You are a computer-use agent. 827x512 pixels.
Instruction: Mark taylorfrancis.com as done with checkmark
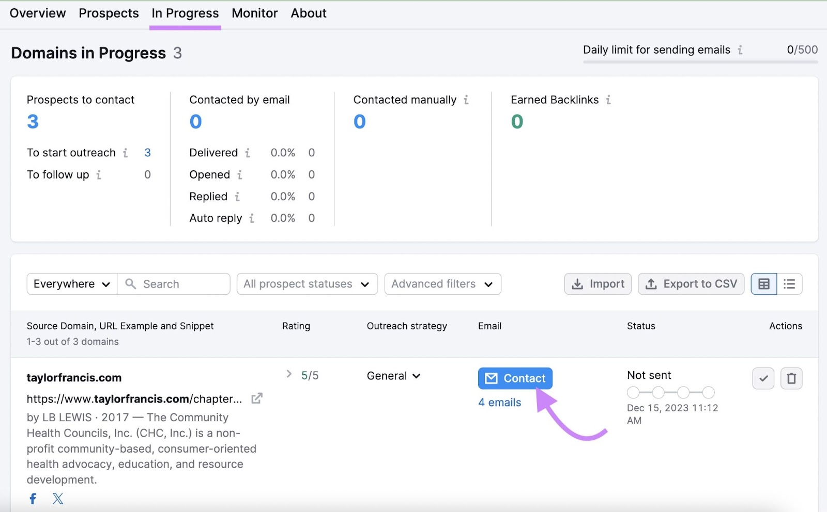(x=763, y=378)
